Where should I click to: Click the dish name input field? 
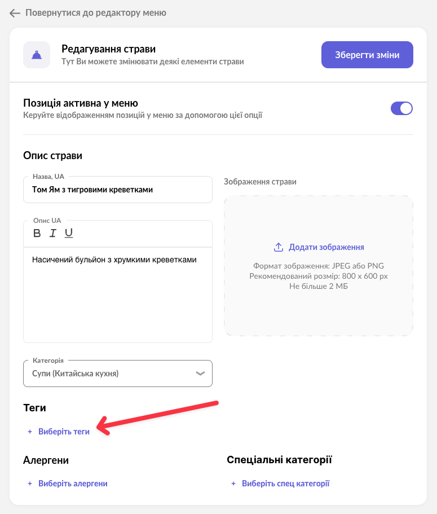click(x=117, y=190)
